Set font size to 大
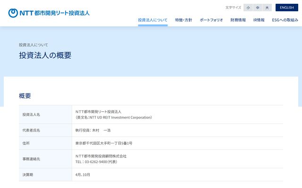The width and height of the screenshot is (302, 188). pyautogui.click(x=267, y=8)
